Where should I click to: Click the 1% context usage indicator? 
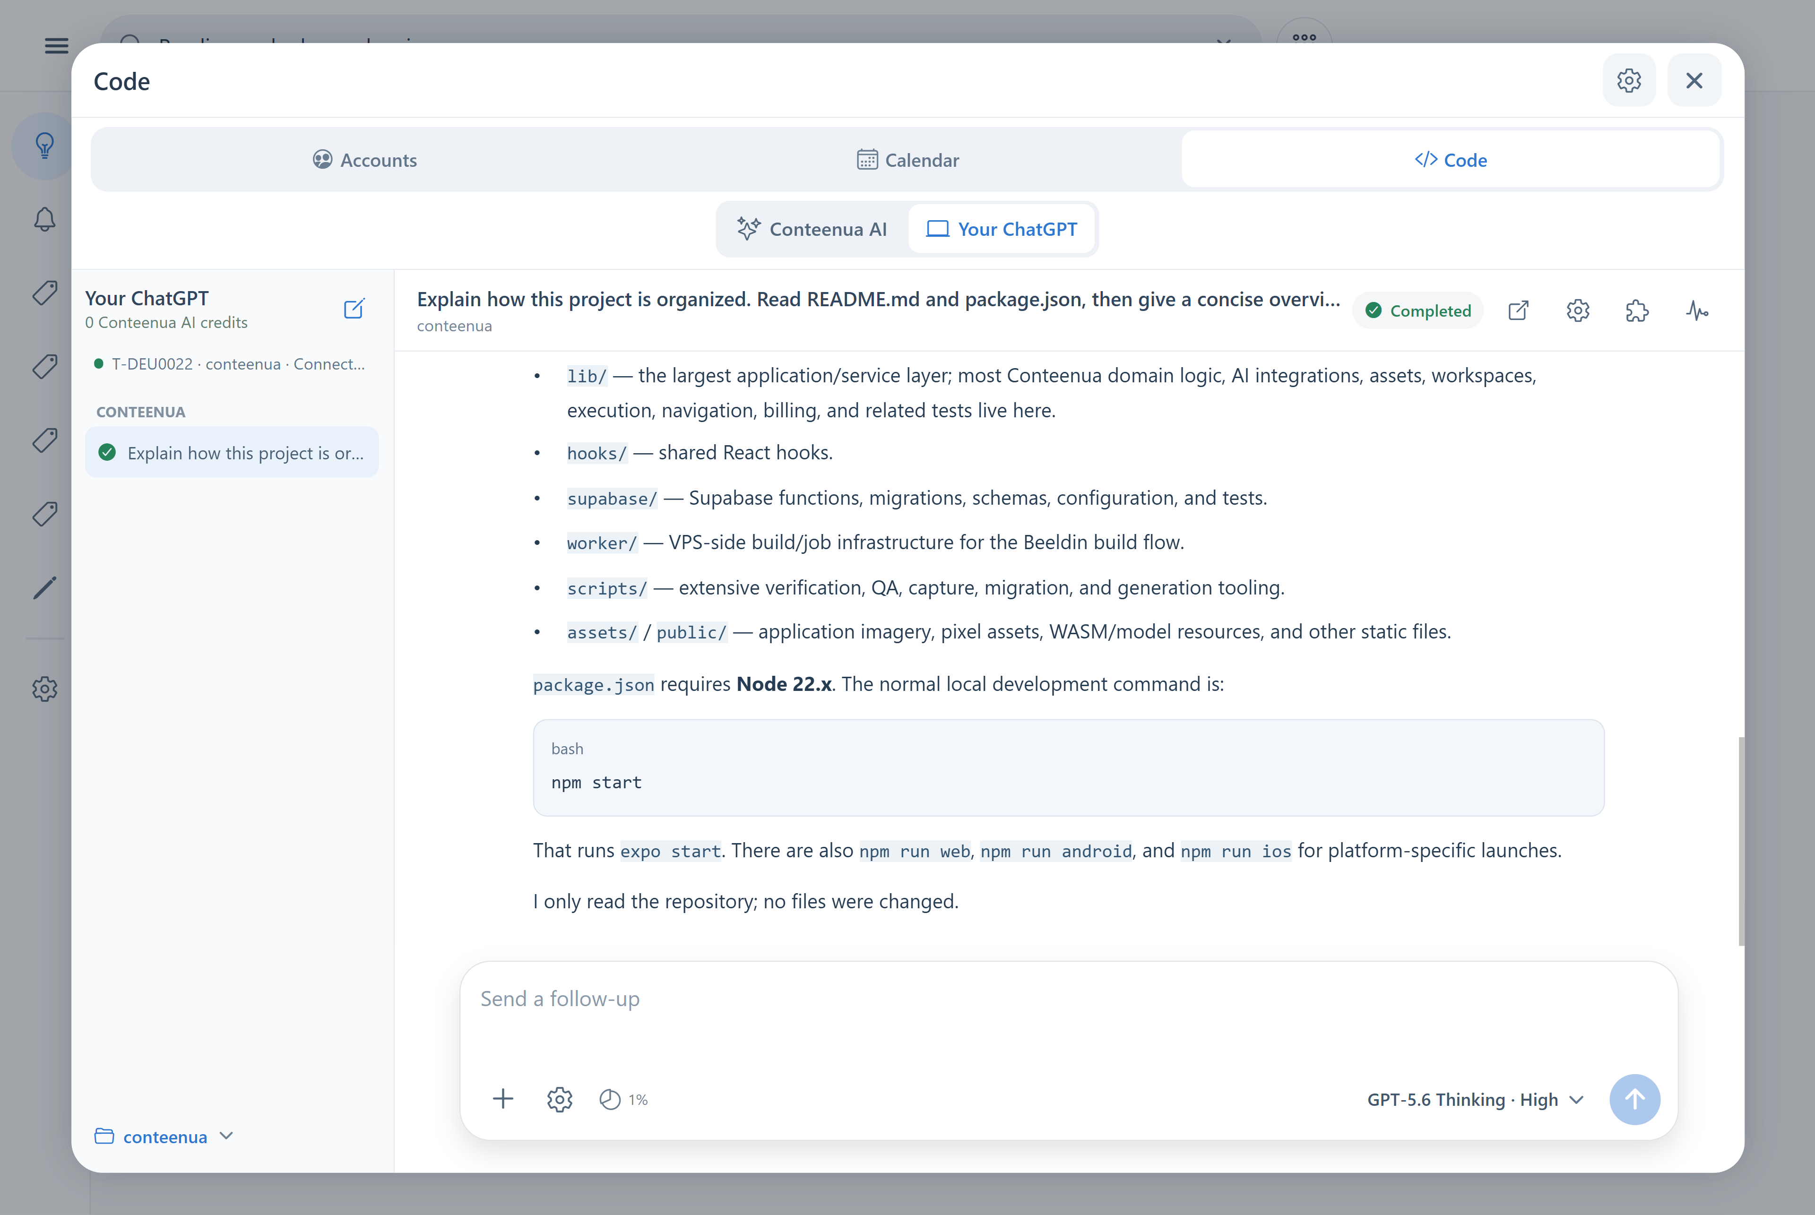coord(623,1099)
